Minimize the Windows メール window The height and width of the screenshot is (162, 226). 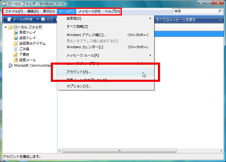pyautogui.click(x=201, y=3)
